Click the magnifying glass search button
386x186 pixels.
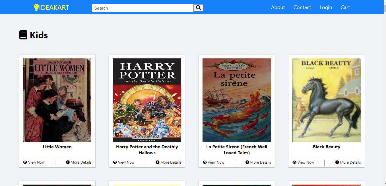pyautogui.click(x=198, y=8)
